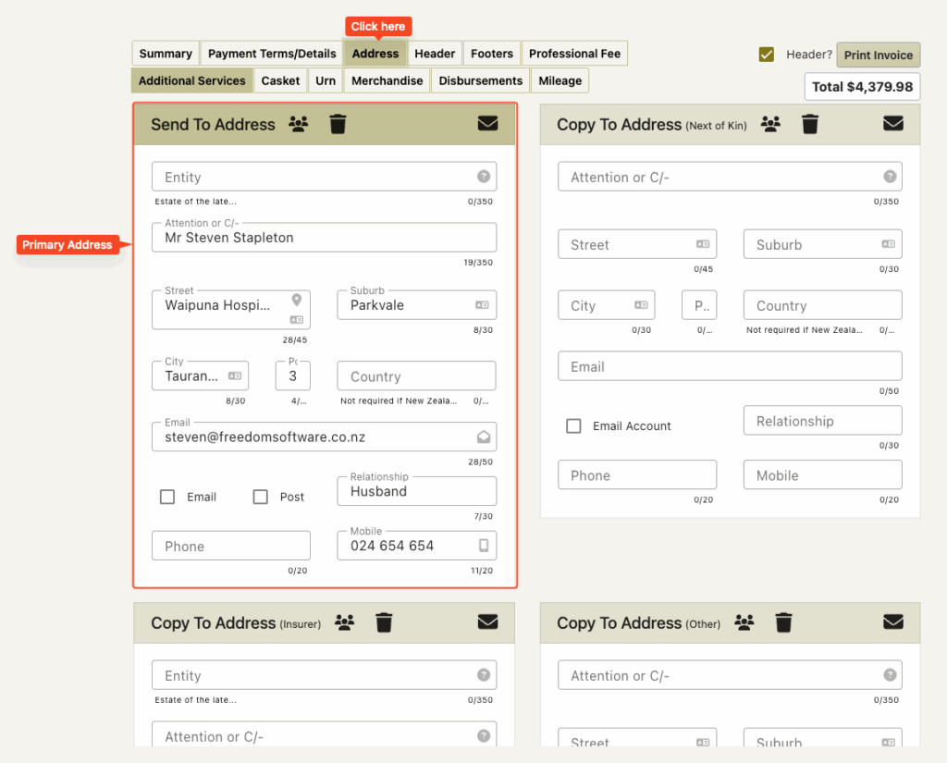Enable the Post checkbox
This screenshot has width=947, height=763.
click(260, 497)
